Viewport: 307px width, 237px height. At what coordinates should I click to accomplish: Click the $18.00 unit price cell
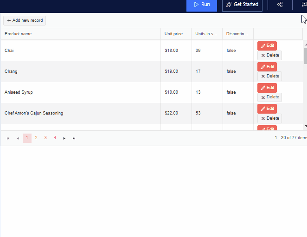pyautogui.click(x=176, y=51)
